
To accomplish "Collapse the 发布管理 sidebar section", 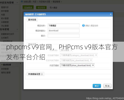I will coord(17,29).
